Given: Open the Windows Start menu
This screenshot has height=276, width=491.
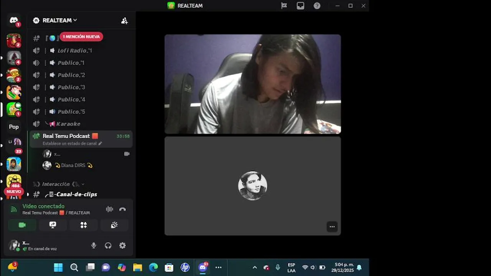Looking at the screenshot, I should coord(58,268).
